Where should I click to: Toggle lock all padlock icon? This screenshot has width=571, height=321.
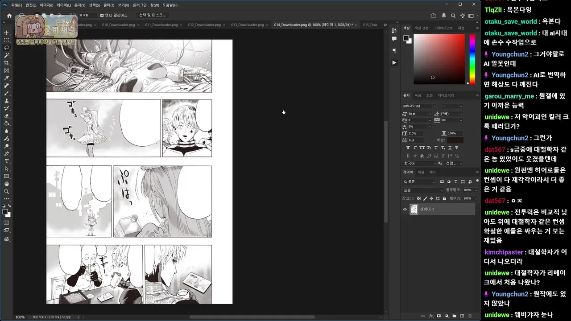[x=443, y=198]
